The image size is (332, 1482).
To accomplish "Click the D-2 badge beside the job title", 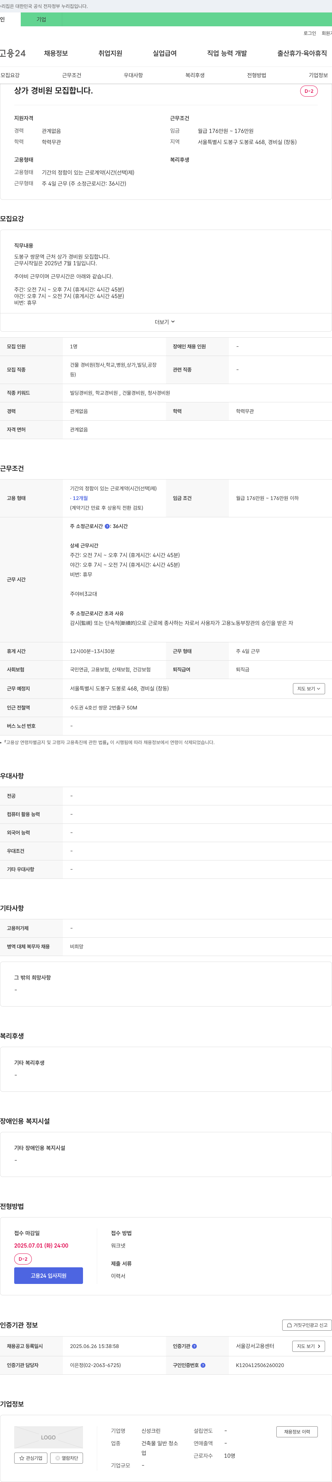I will click(309, 91).
